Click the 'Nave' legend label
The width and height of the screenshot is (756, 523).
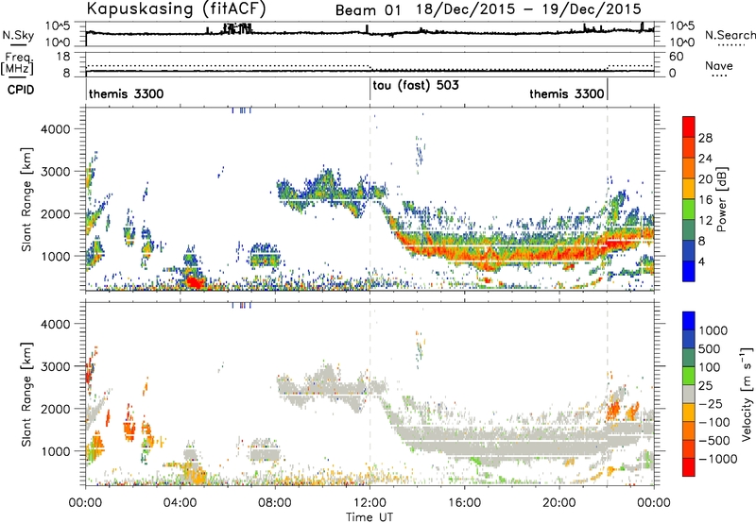click(719, 65)
